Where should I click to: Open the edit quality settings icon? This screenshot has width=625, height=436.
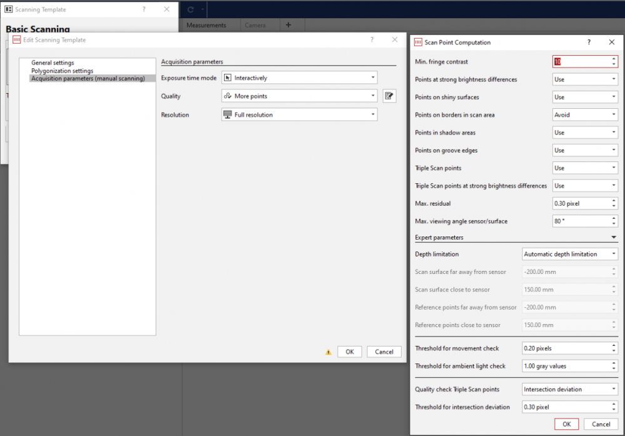389,96
